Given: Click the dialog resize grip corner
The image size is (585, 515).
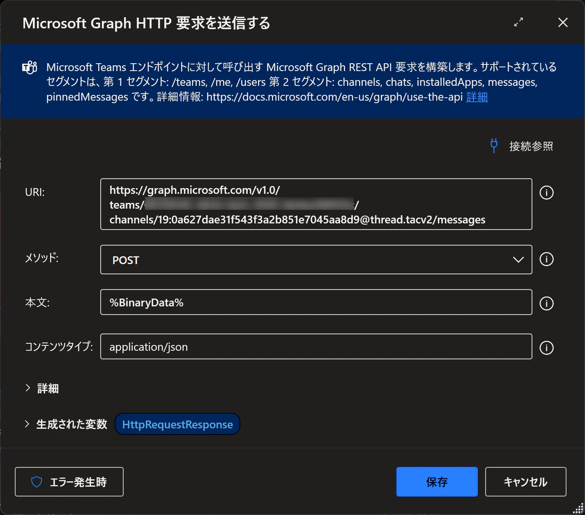Looking at the screenshot, I should 578,508.
